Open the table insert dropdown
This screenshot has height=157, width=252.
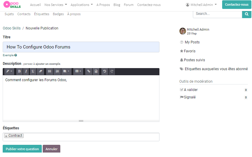[78, 71]
